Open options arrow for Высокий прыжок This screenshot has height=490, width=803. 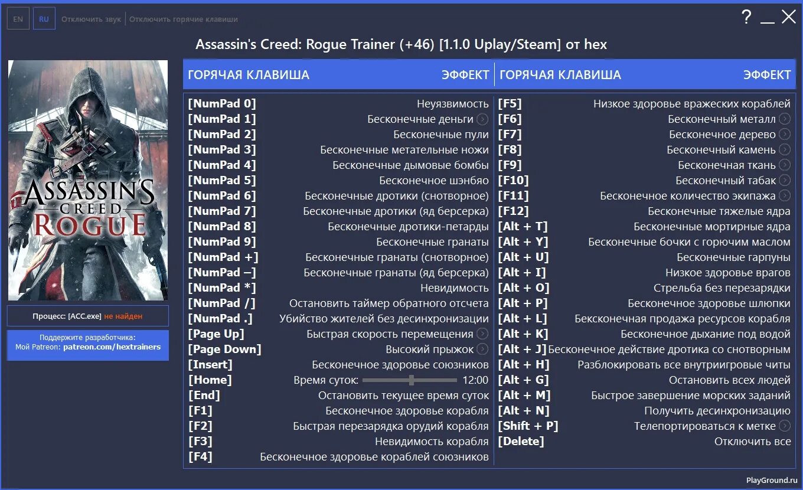482,349
